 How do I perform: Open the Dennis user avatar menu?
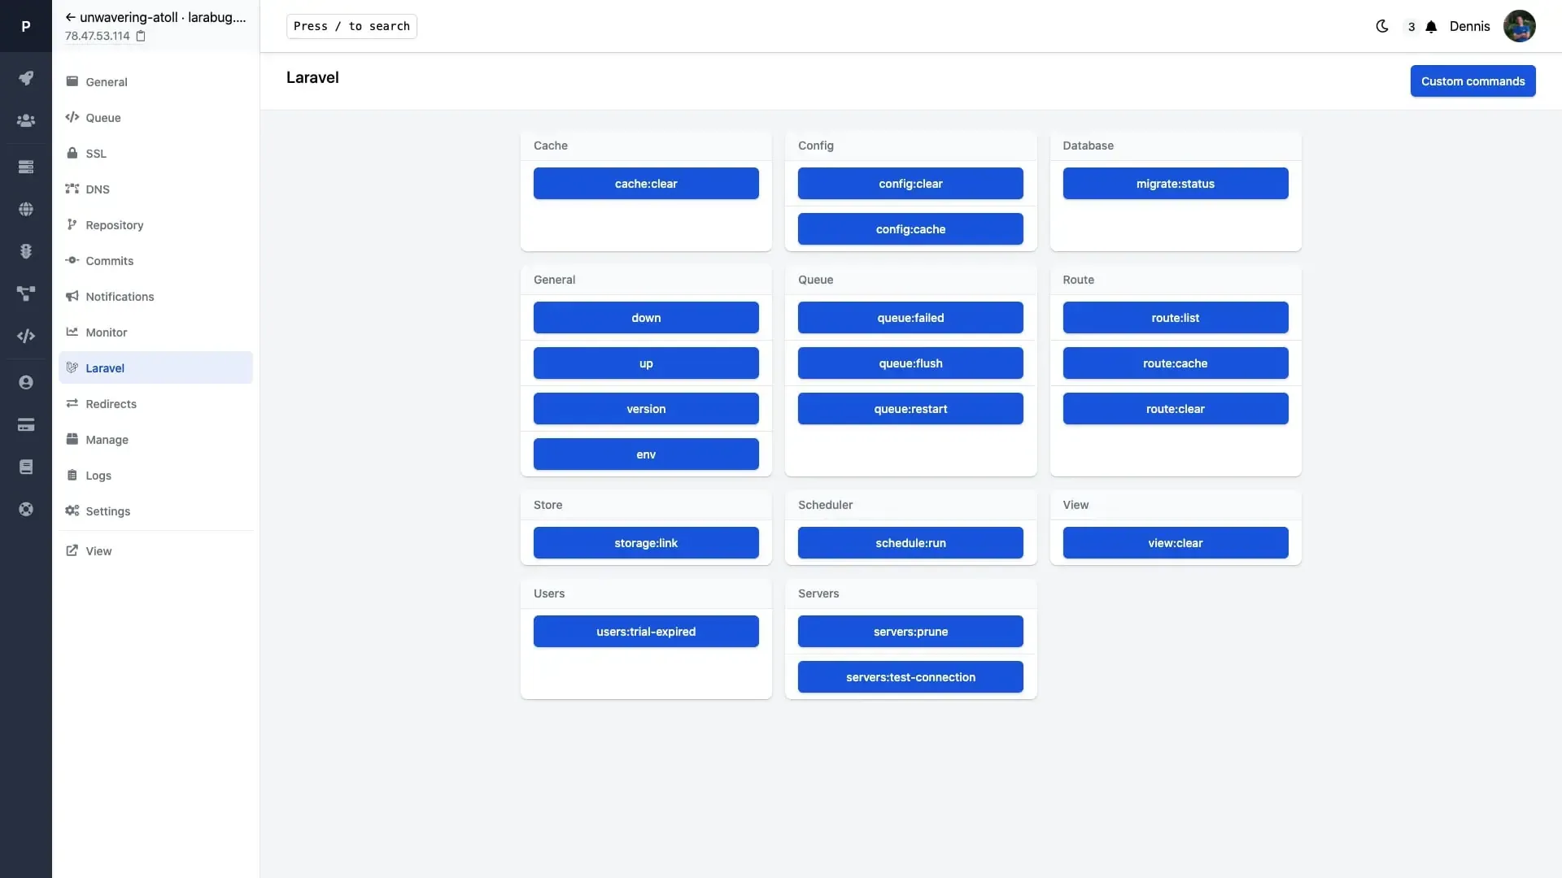(1519, 26)
